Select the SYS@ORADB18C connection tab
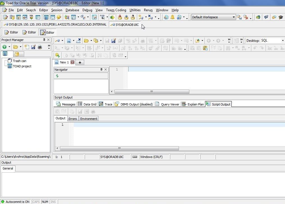The height and width of the screenshot is (204, 285). pos(125,24)
